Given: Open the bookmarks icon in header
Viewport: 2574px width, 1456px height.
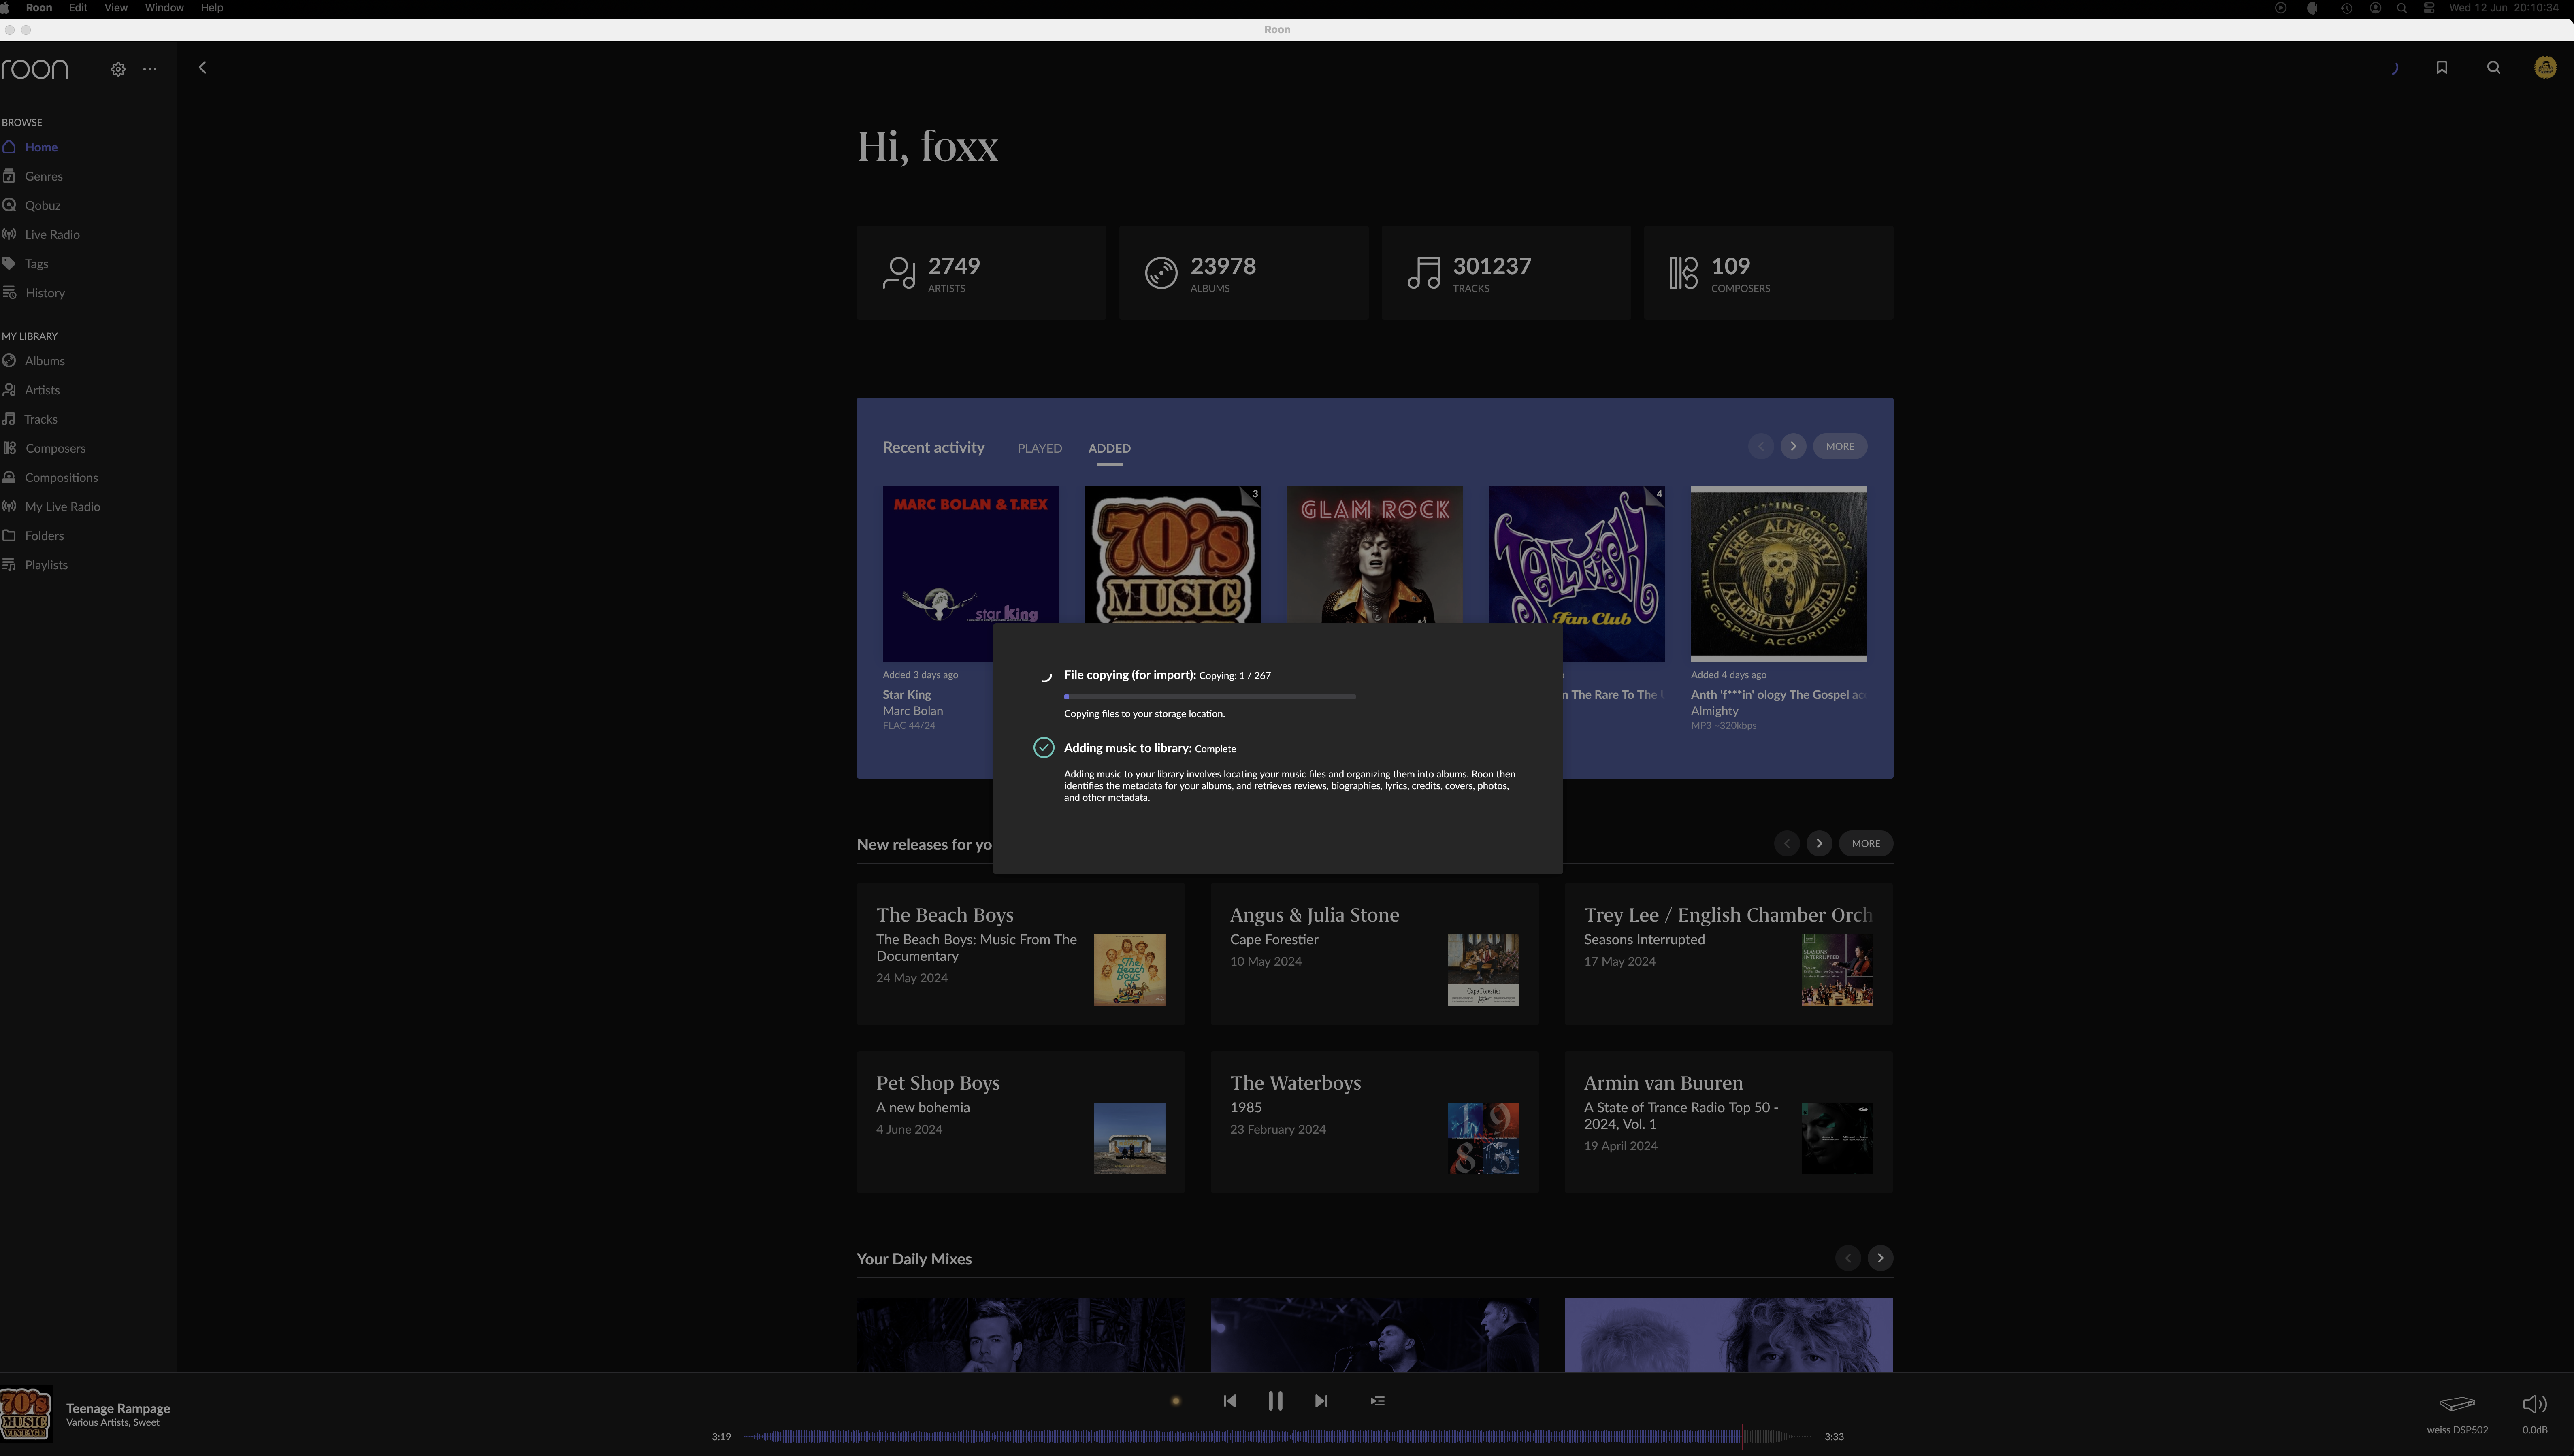Looking at the screenshot, I should click(2441, 68).
